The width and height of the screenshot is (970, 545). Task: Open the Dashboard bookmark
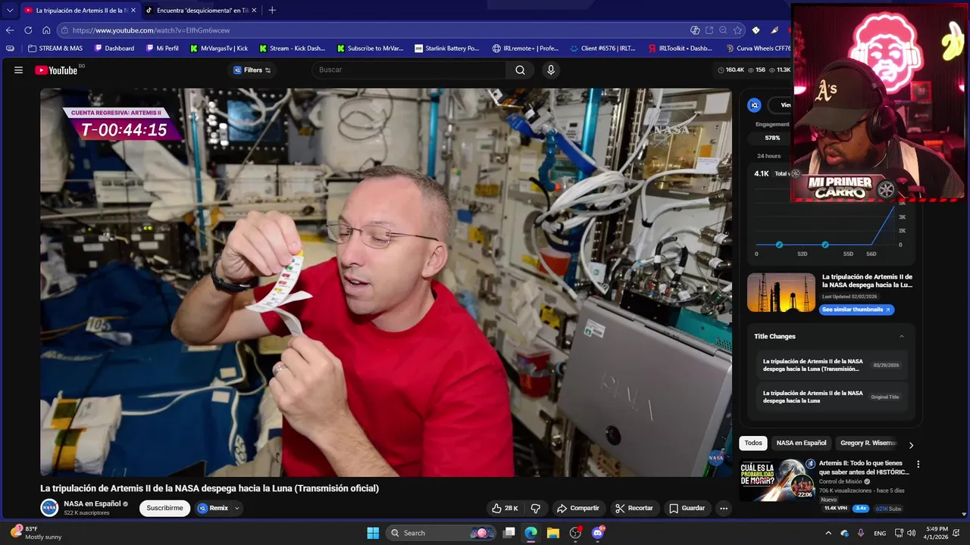click(x=114, y=48)
